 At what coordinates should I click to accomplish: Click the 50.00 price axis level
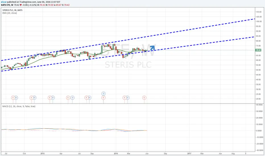point(259,70)
